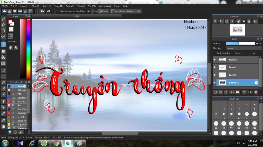Open brush panel add-brush dropdown
The image size is (263, 147).
pos(21,132)
